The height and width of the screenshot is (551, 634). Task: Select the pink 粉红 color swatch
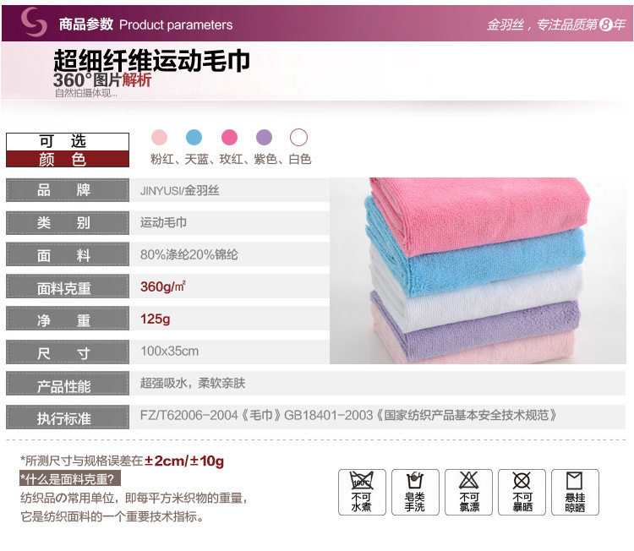pyautogui.click(x=159, y=138)
